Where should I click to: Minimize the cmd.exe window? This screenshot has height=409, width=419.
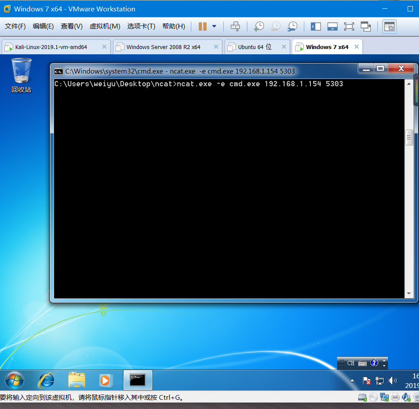tap(366, 68)
